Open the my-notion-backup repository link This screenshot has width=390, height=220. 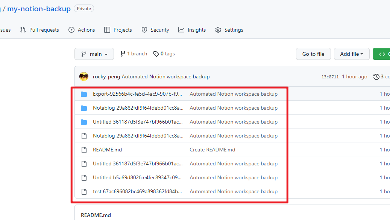click(39, 9)
